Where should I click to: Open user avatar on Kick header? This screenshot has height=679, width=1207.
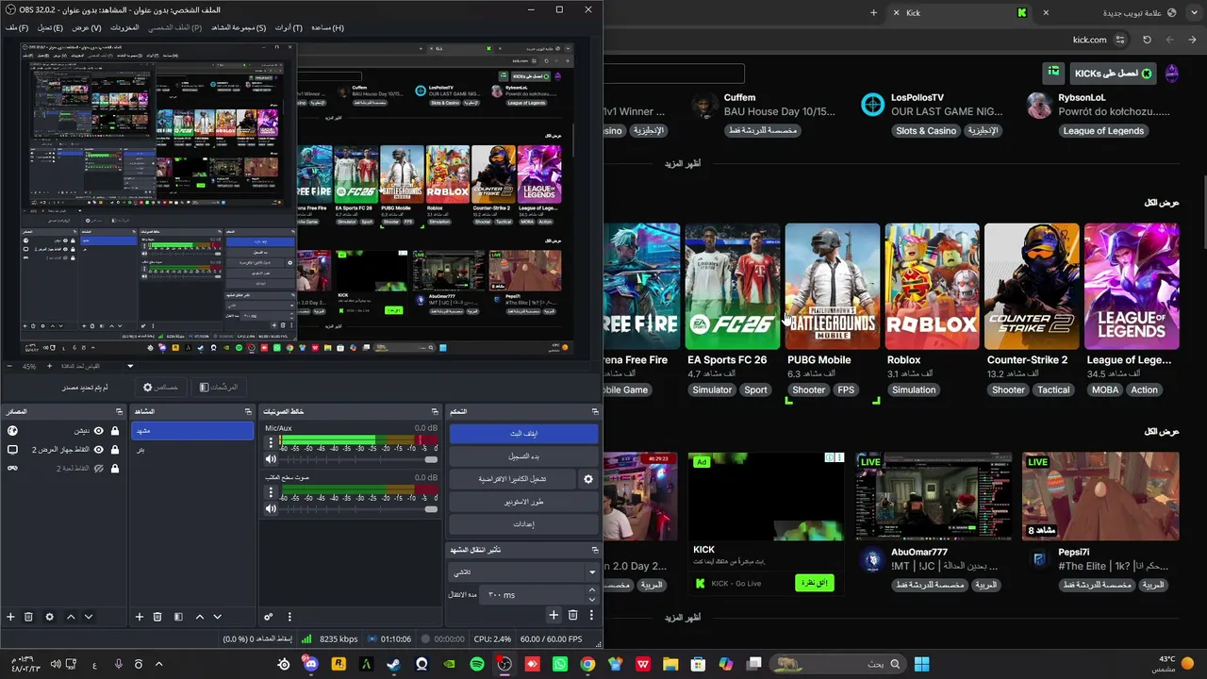1172,74
